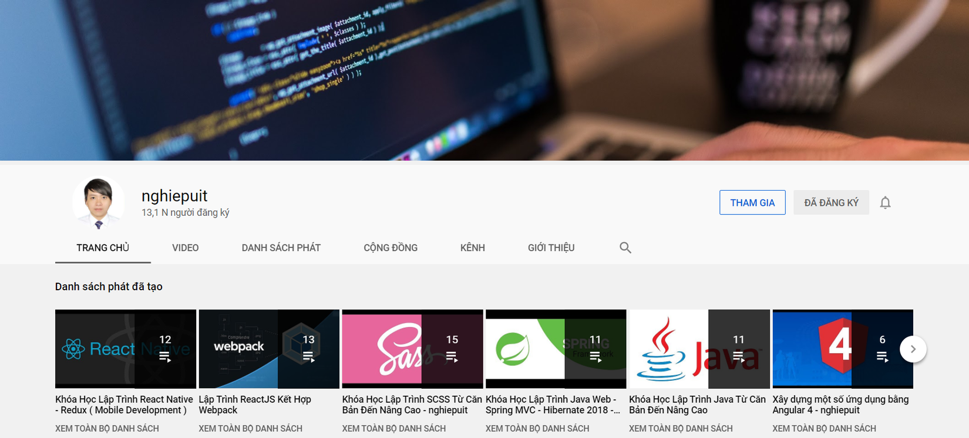Click title 'Lập Trình ReactJS Kết Hợp Webpack'

point(255,405)
